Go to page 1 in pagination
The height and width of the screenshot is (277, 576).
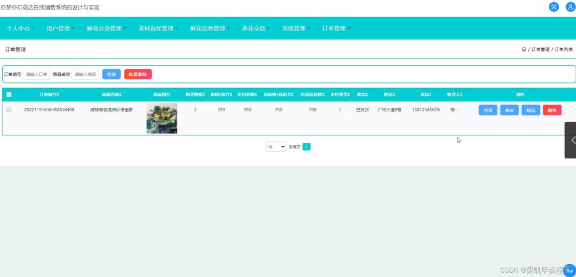(x=307, y=147)
